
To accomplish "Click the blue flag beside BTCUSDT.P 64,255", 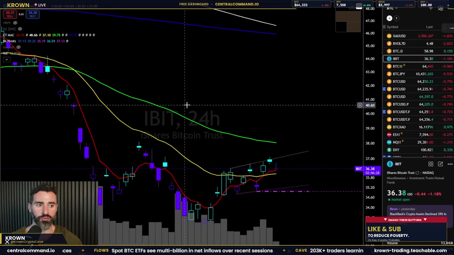I will point(384,112).
